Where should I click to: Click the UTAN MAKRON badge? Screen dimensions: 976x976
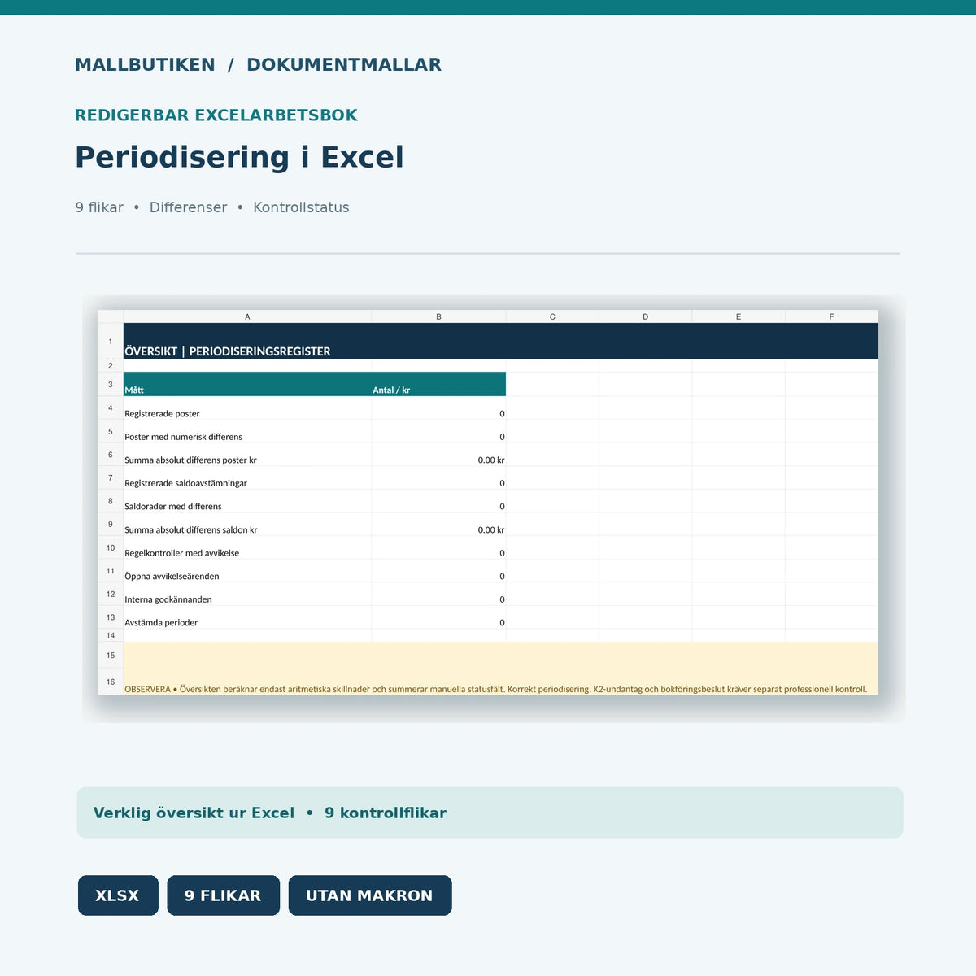[x=369, y=895]
